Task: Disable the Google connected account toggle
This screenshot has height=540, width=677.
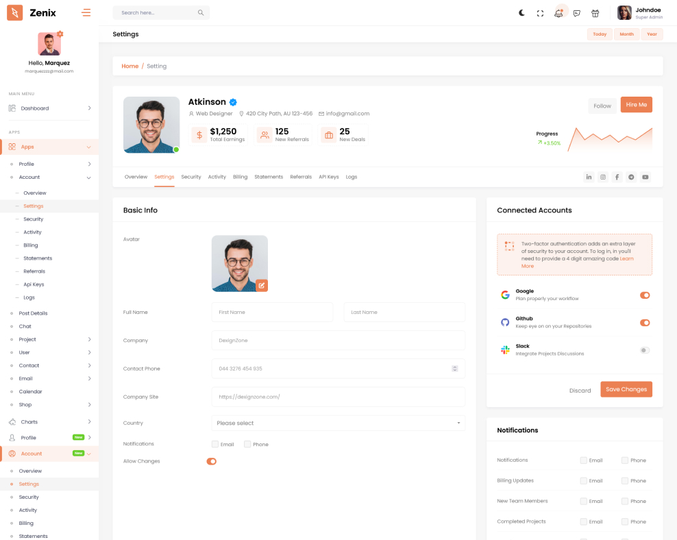Action: [644, 295]
